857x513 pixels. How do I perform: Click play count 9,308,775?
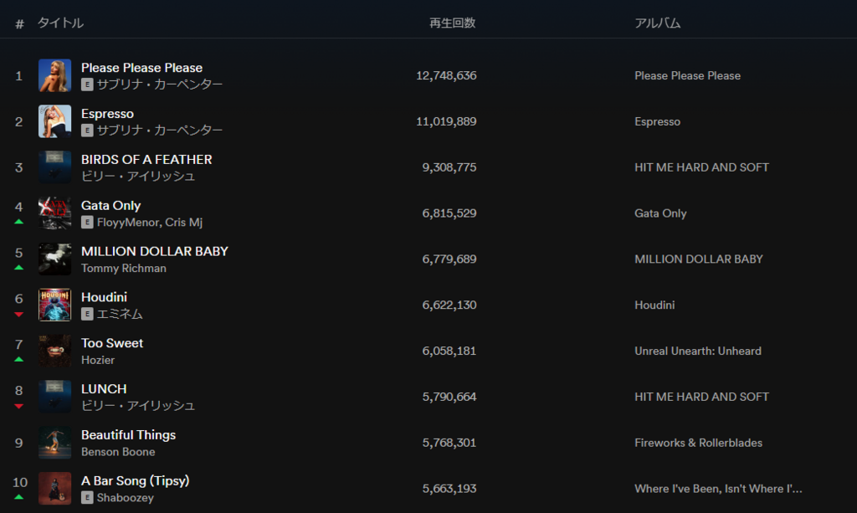tap(449, 167)
